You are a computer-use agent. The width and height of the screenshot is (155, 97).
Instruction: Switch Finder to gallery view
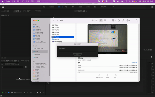tap(105, 20)
